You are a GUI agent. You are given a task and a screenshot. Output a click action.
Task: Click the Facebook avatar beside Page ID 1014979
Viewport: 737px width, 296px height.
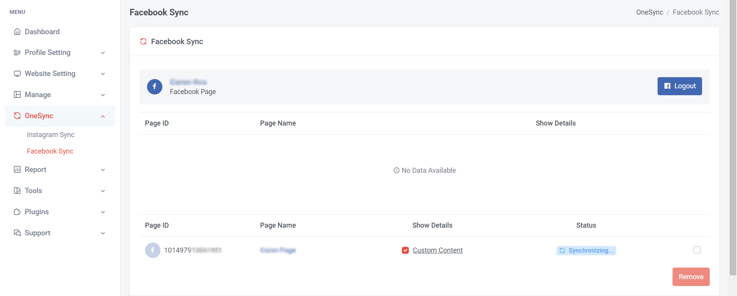(152, 250)
